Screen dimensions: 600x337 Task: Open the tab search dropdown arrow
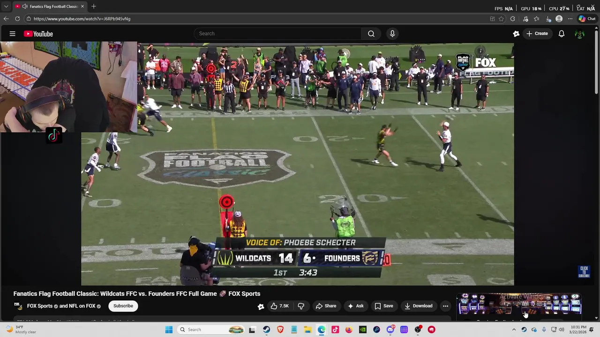6,7
